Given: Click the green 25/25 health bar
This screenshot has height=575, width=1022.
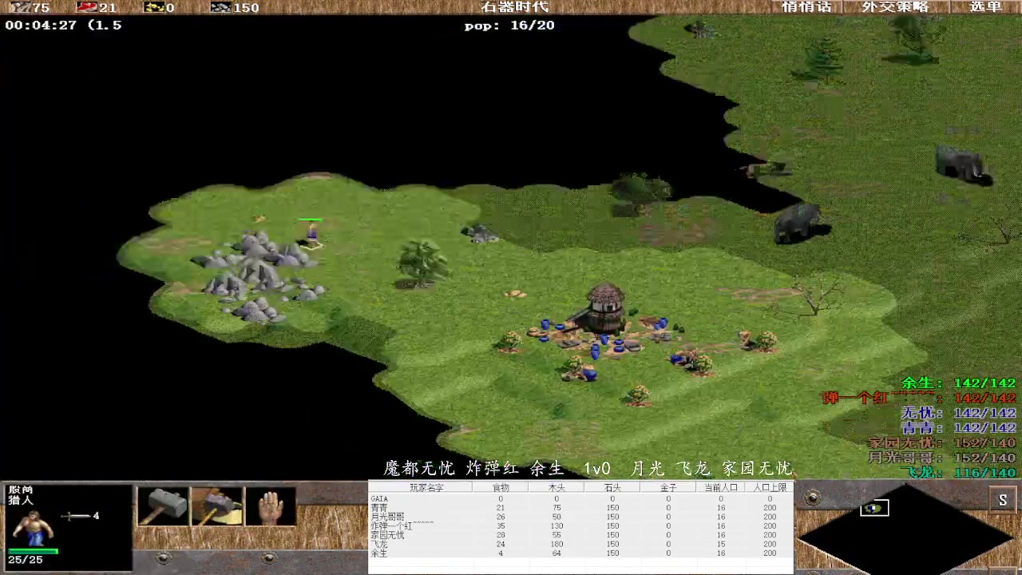Looking at the screenshot, I should click(33, 550).
